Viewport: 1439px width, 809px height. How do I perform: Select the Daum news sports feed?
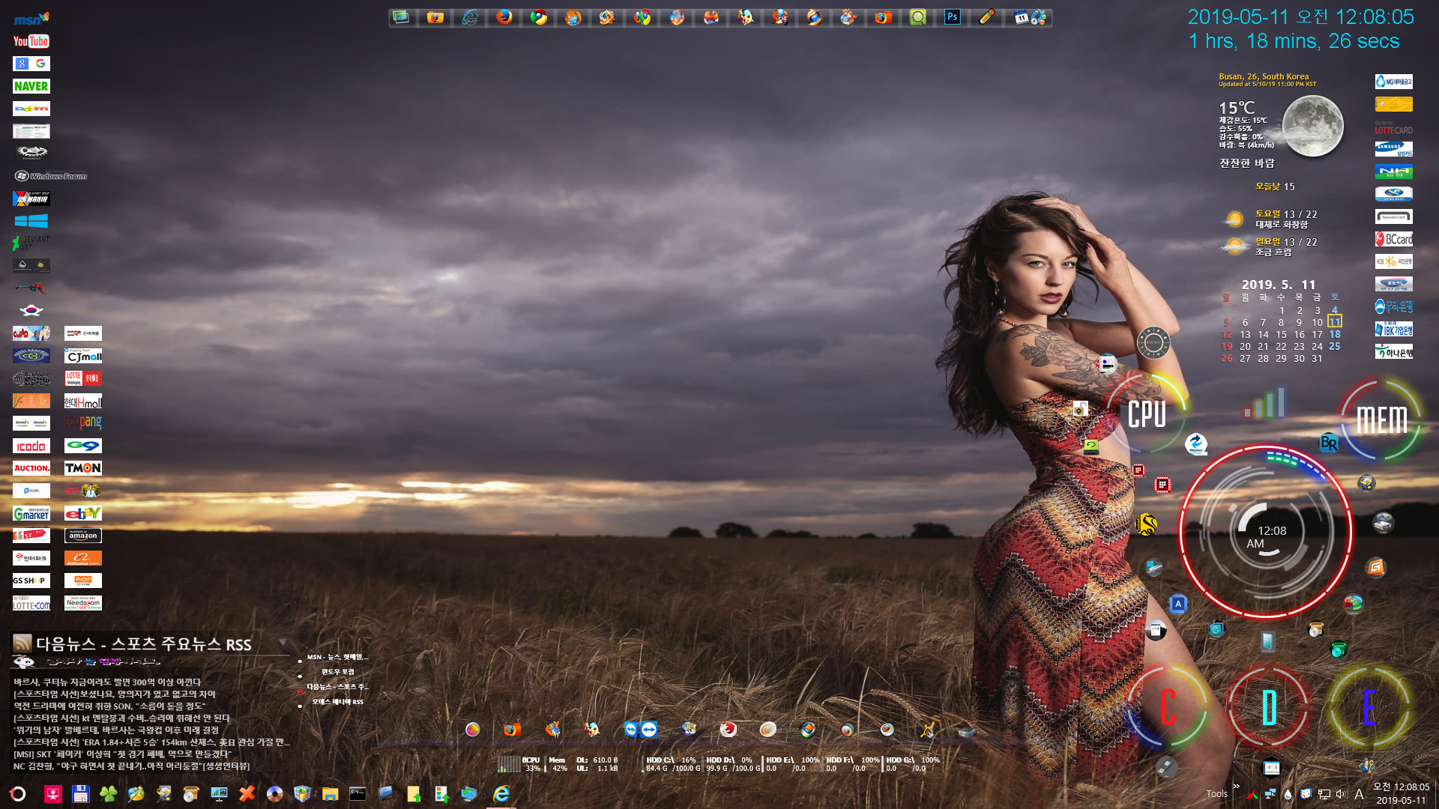coord(337,687)
